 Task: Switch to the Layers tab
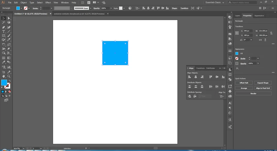[x=237, y=16]
